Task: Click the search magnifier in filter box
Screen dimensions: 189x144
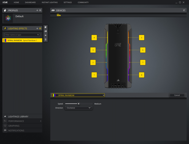Action: point(38,35)
